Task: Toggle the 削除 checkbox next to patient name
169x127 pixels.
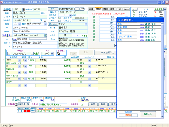Action: pyautogui.click(x=46, y=13)
